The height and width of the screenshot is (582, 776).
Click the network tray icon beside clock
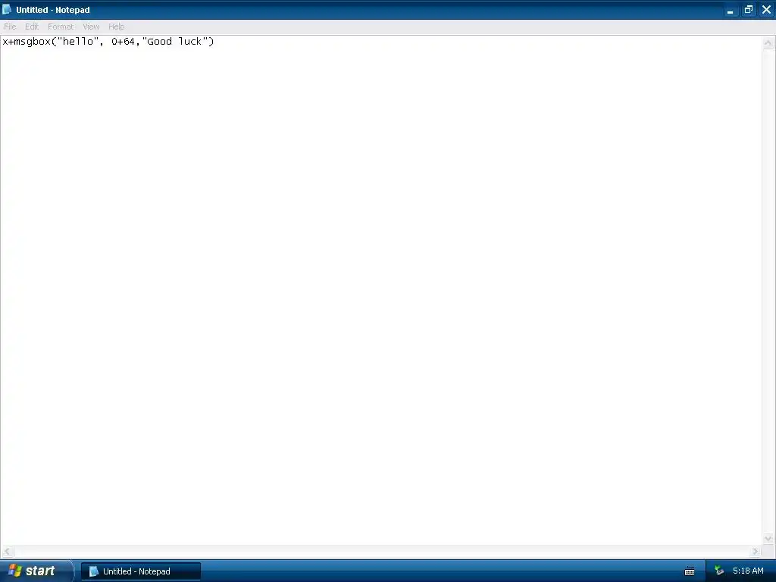pos(719,571)
